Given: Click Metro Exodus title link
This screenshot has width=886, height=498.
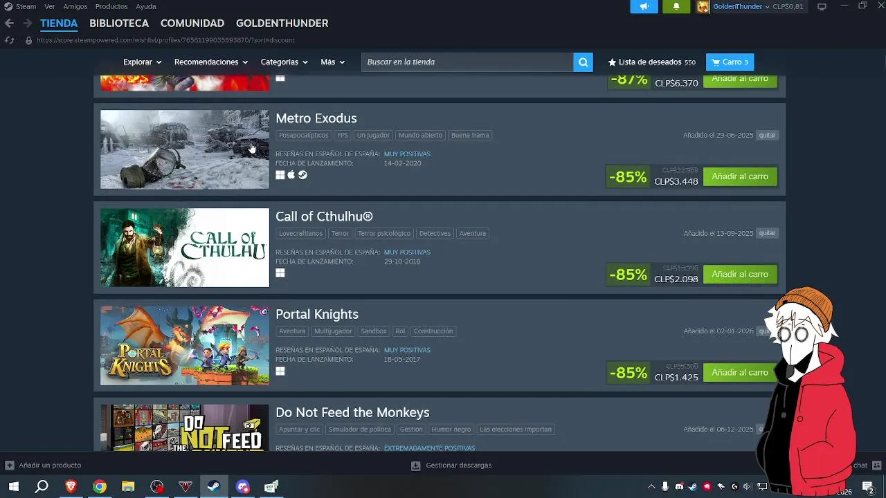Looking at the screenshot, I should pos(316,118).
